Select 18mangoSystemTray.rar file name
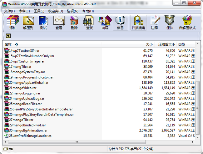203x154 pixels. pos(27,72)
